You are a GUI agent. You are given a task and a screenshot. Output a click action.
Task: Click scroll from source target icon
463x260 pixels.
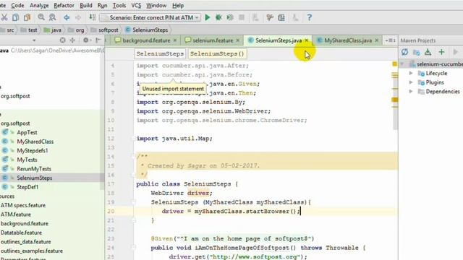(63, 40)
